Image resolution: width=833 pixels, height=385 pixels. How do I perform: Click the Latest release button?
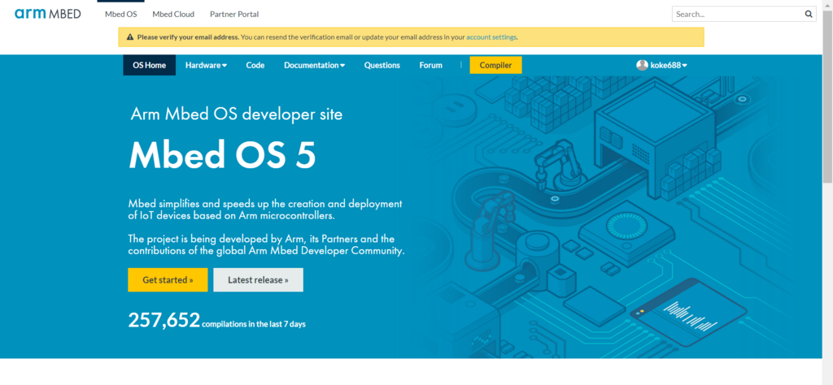coord(258,279)
